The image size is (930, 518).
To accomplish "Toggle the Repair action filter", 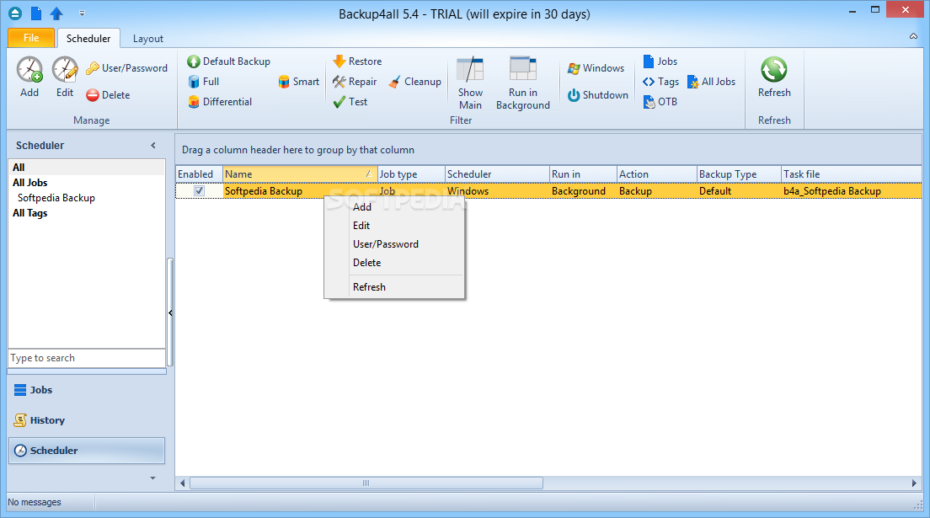I will pyautogui.click(x=354, y=82).
